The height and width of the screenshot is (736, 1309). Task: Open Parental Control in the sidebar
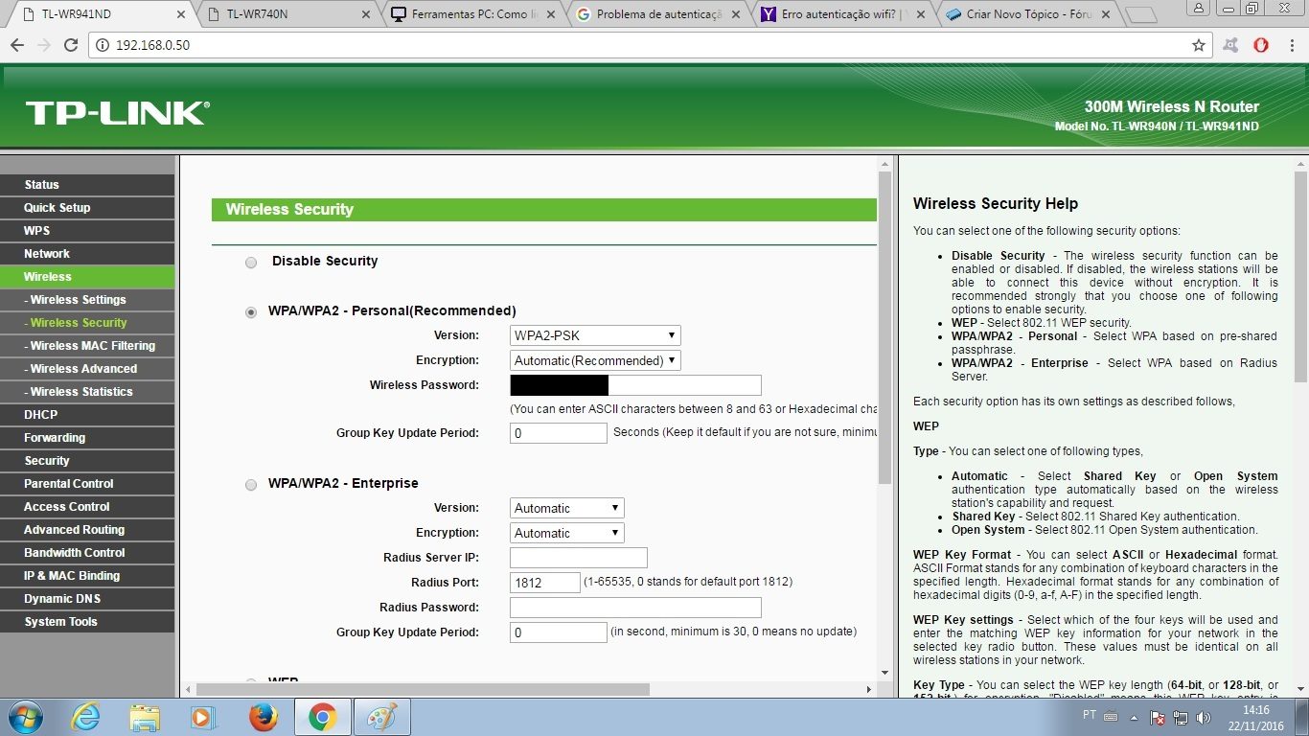point(87,484)
